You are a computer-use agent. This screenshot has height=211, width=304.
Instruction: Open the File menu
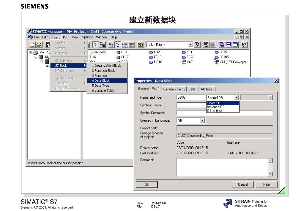tap(36, 37)
